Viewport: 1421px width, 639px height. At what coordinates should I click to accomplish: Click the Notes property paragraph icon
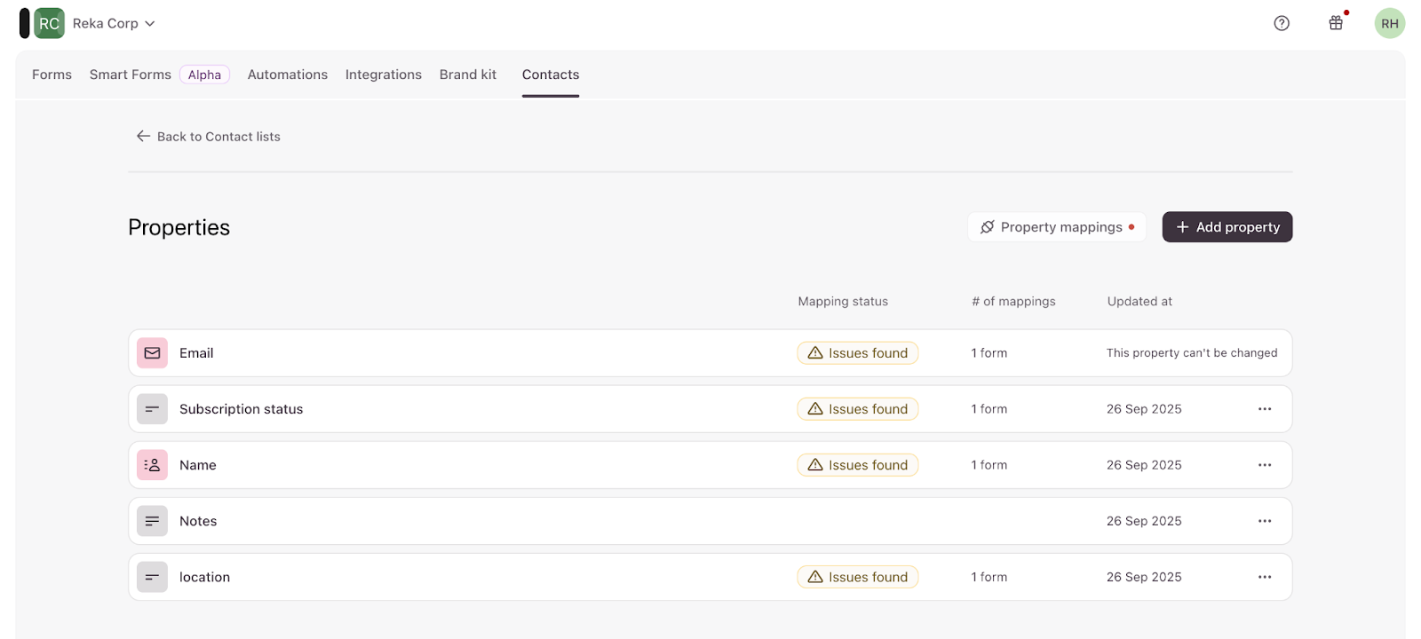coord(152,521)
